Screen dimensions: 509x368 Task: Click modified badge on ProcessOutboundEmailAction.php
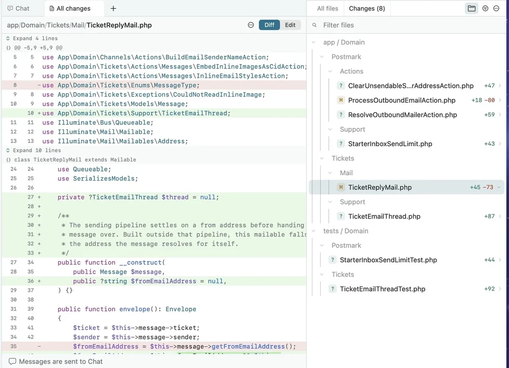tap(340, 100)
